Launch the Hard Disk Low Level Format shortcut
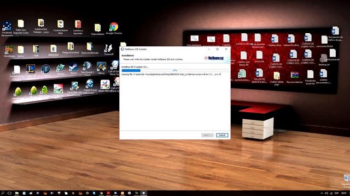This screenshot has width=350, height=196. coord(74,89)
